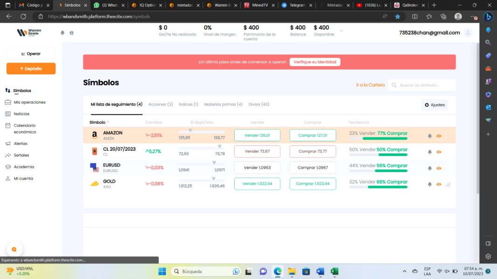This screenshot has width=497, height=279.
Task: Click the favorites star in address bar
Action: [x=397, y=16]
